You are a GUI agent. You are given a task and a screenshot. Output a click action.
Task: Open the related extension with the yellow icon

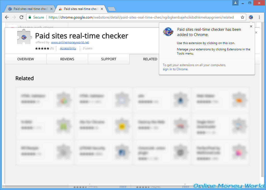coord(103,126)
